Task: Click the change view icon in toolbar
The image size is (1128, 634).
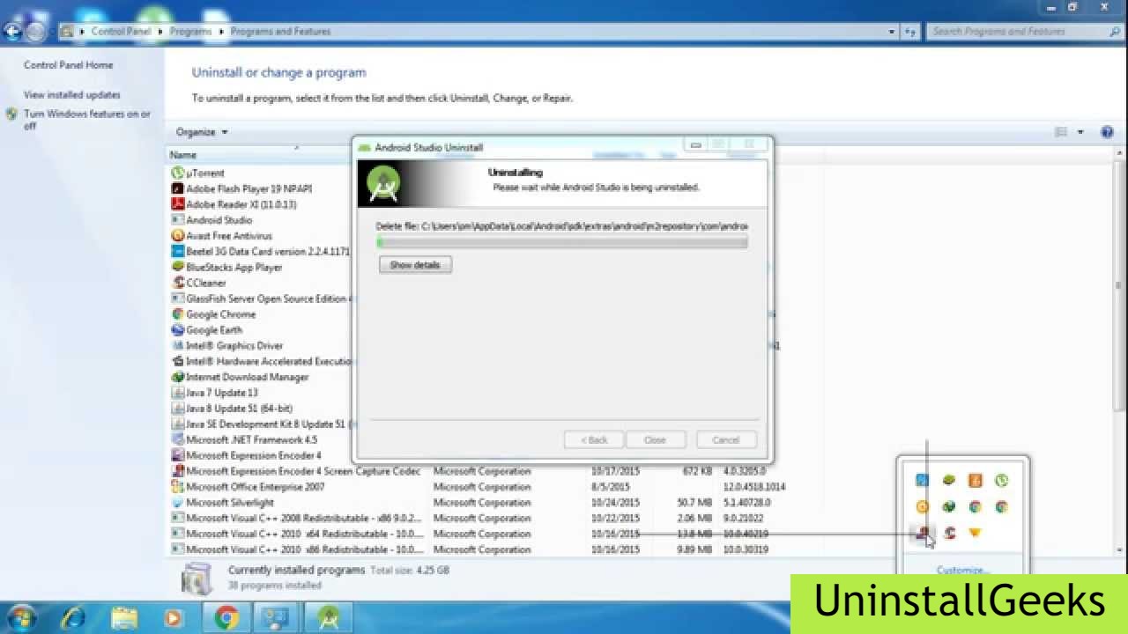Action: (x=1061, y=132)
